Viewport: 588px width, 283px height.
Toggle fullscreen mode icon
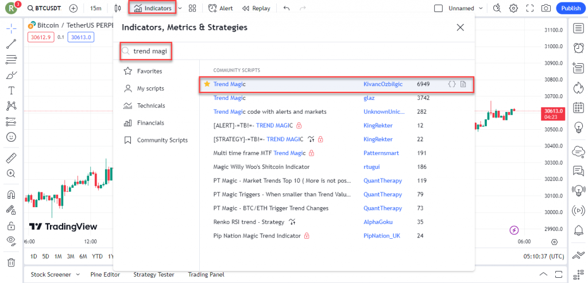[x=530, y=8]
